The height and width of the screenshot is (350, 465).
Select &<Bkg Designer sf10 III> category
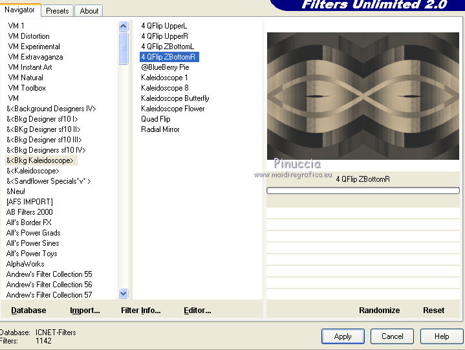pos(44,140)
